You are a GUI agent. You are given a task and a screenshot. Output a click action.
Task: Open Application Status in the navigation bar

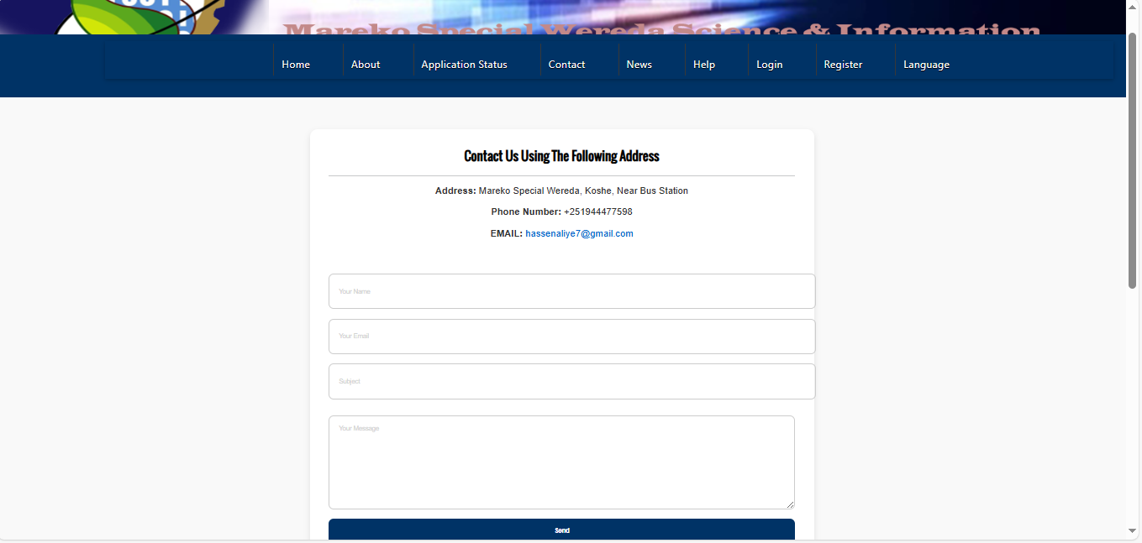(464, 65)
